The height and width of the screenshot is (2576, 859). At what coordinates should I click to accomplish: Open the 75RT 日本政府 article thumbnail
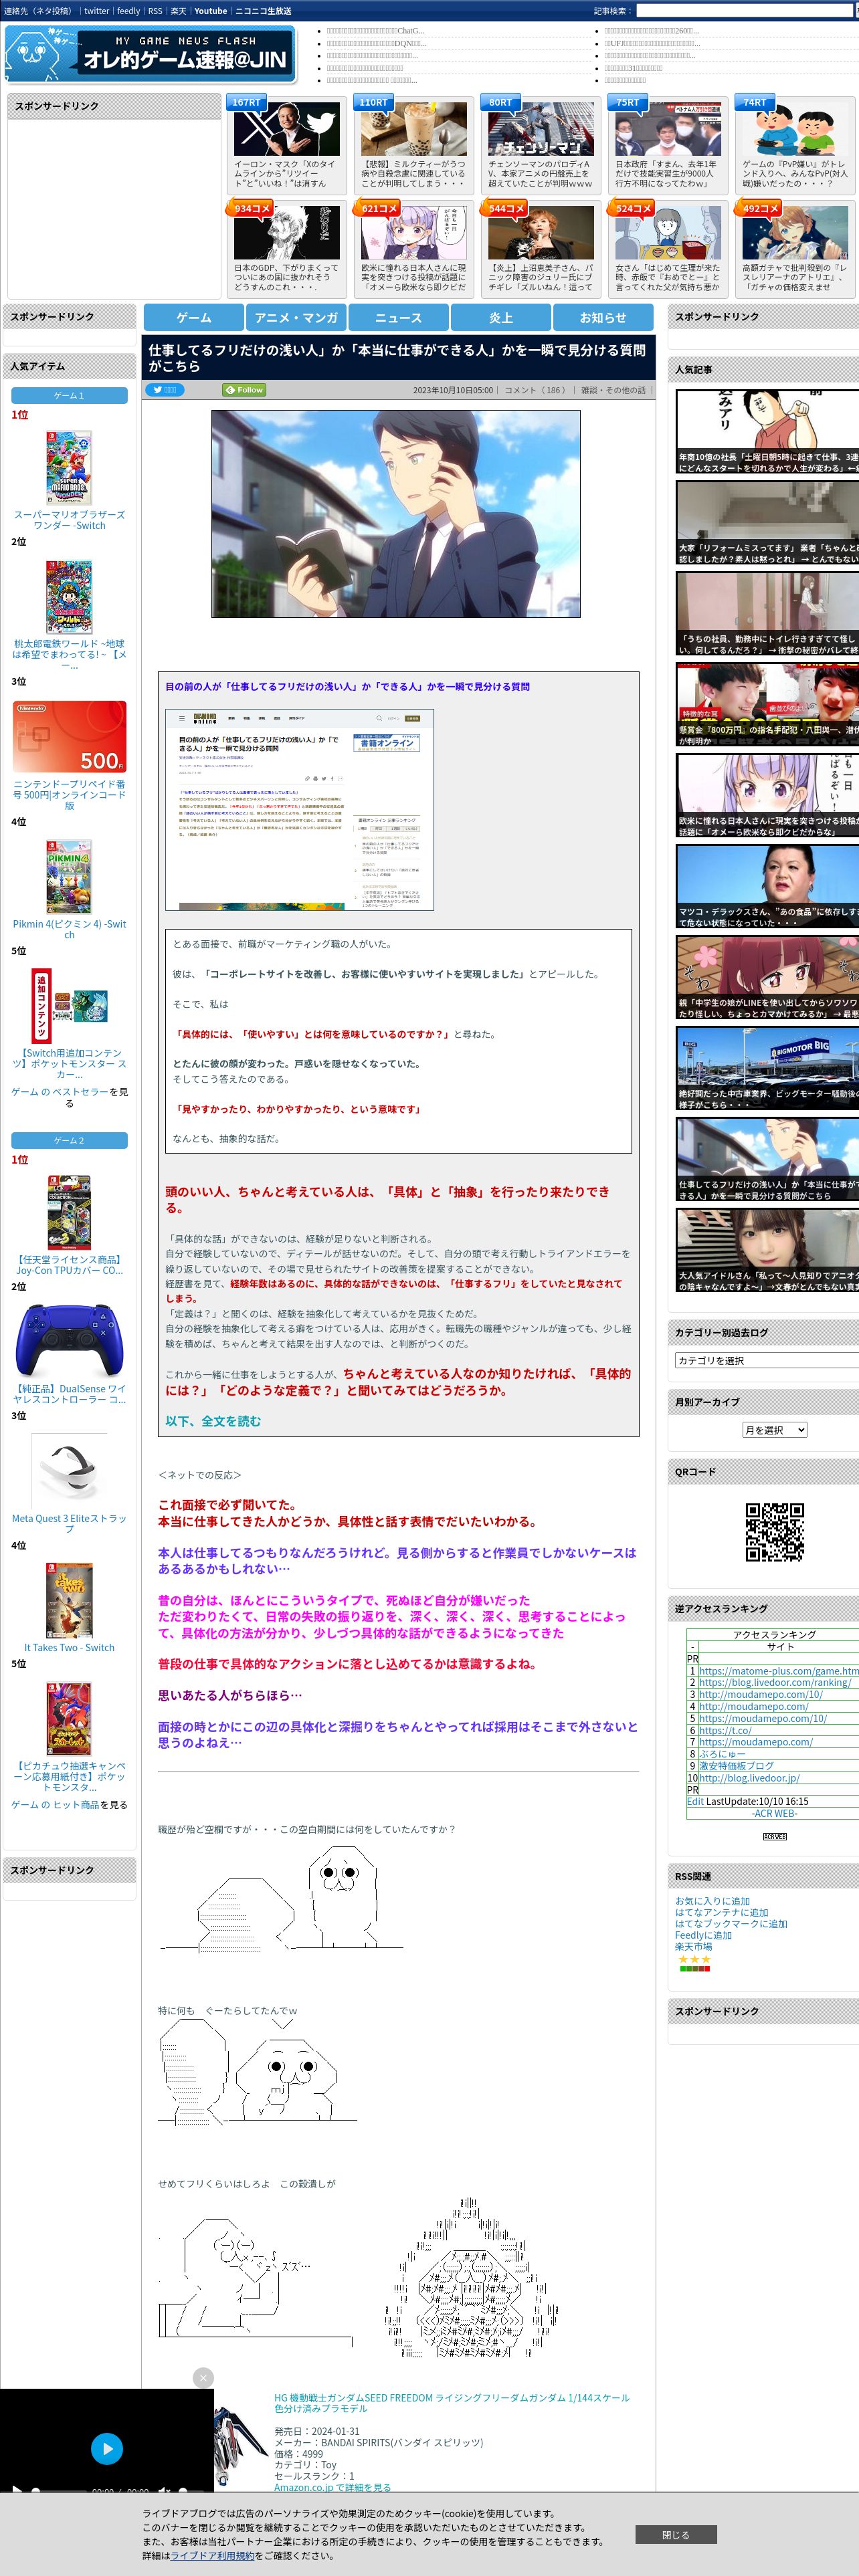[668, 129]
